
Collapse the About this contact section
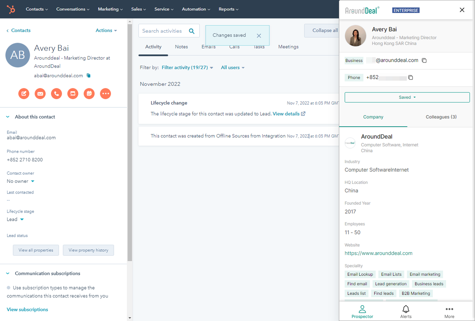(x=8, y=117)
